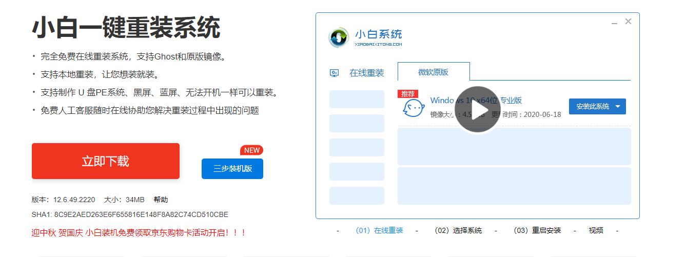
Task: Minimize the 小白系统 preview window
Action: [614, 23]
